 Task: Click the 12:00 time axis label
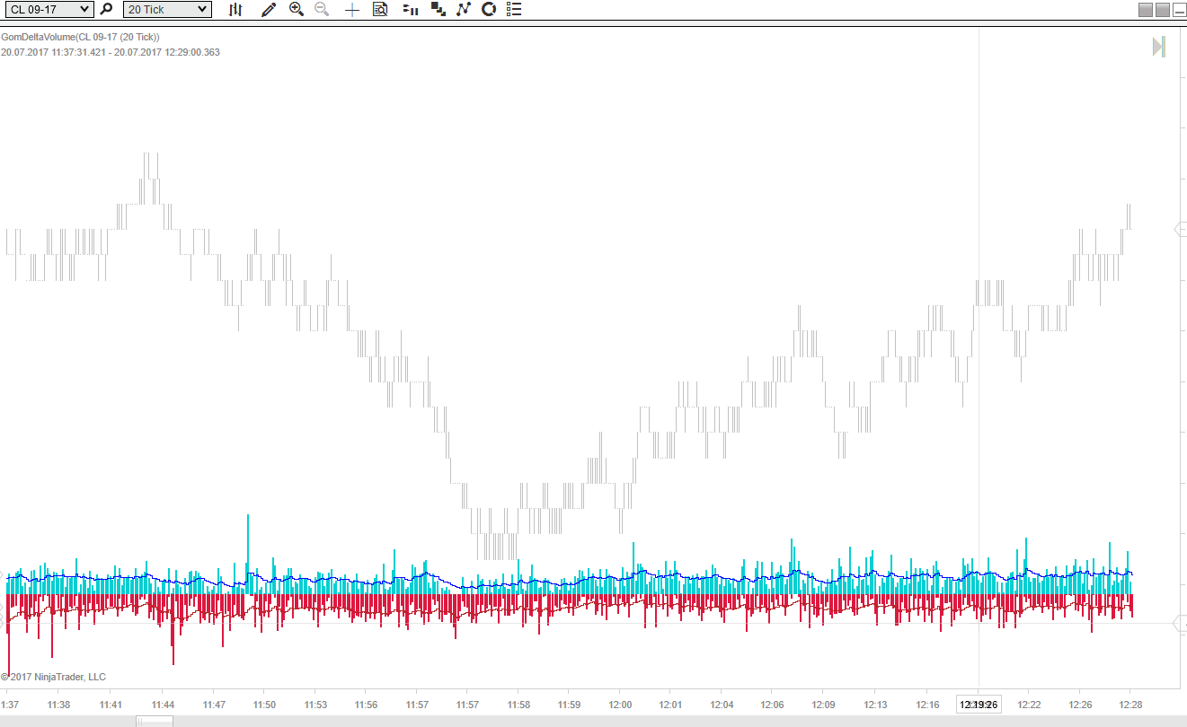coord(620,705)
